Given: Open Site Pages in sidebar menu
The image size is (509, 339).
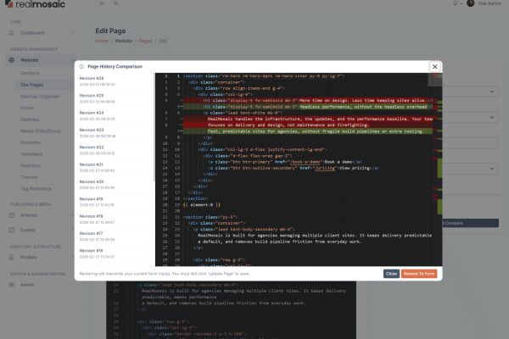Looking at the screenshot, I should coord(31,86).
